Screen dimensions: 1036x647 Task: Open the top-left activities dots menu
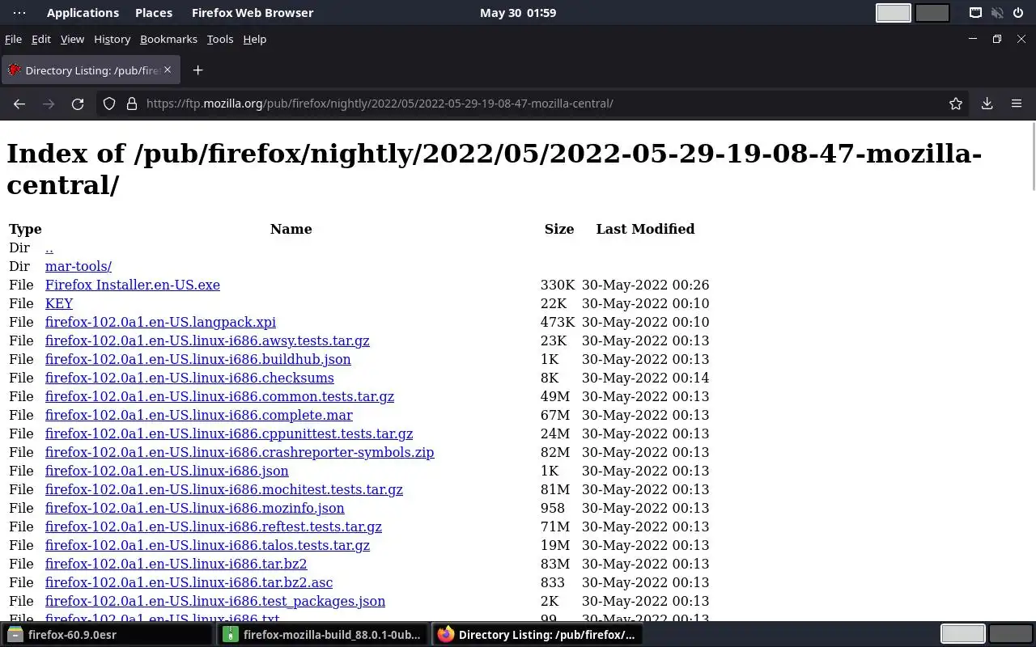(19, 13)
